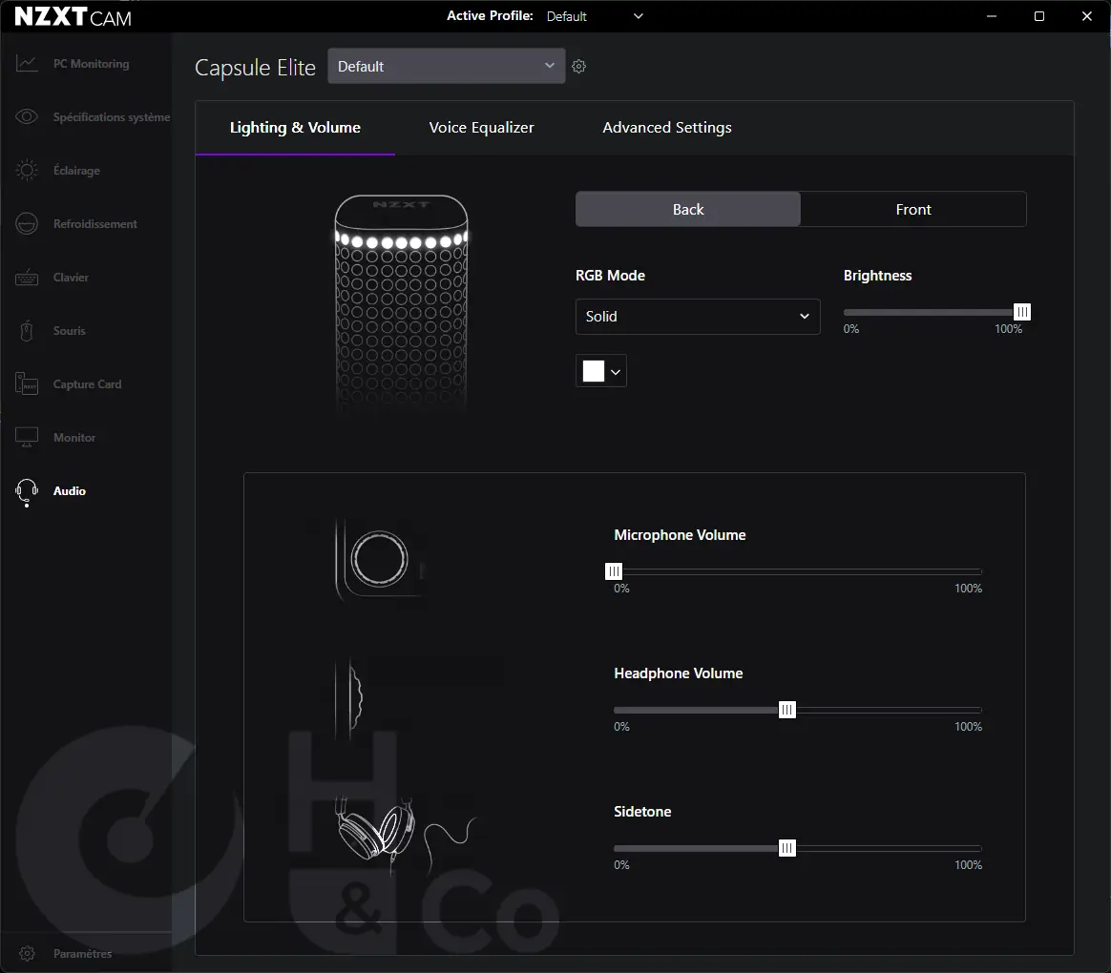This screenshot has width=1111, height=973.
Task: Open Refroidissement section
Action: click(x=95, y=224)
